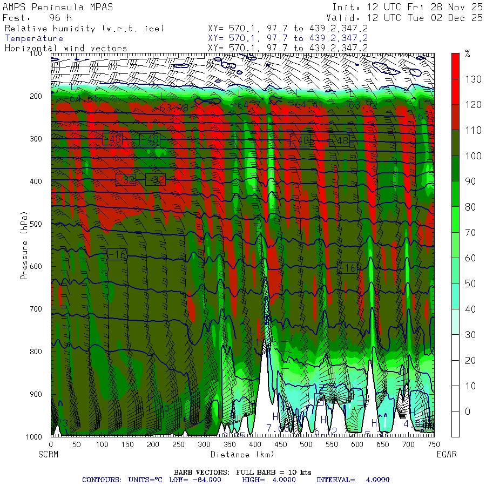
Task: Click the -63.92 temperature minimum label
Action: [361, 105]
